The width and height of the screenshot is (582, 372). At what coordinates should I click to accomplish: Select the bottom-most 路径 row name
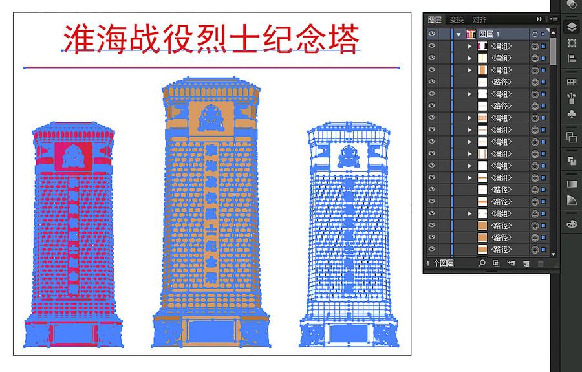point(501,250)
